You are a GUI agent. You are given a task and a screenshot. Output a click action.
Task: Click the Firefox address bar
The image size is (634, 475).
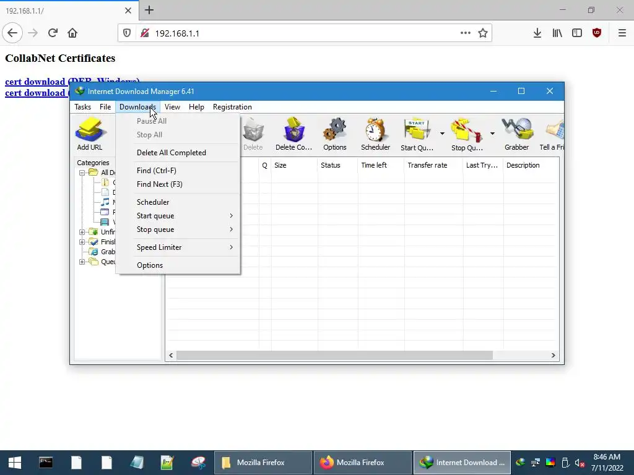click(305, 33)
